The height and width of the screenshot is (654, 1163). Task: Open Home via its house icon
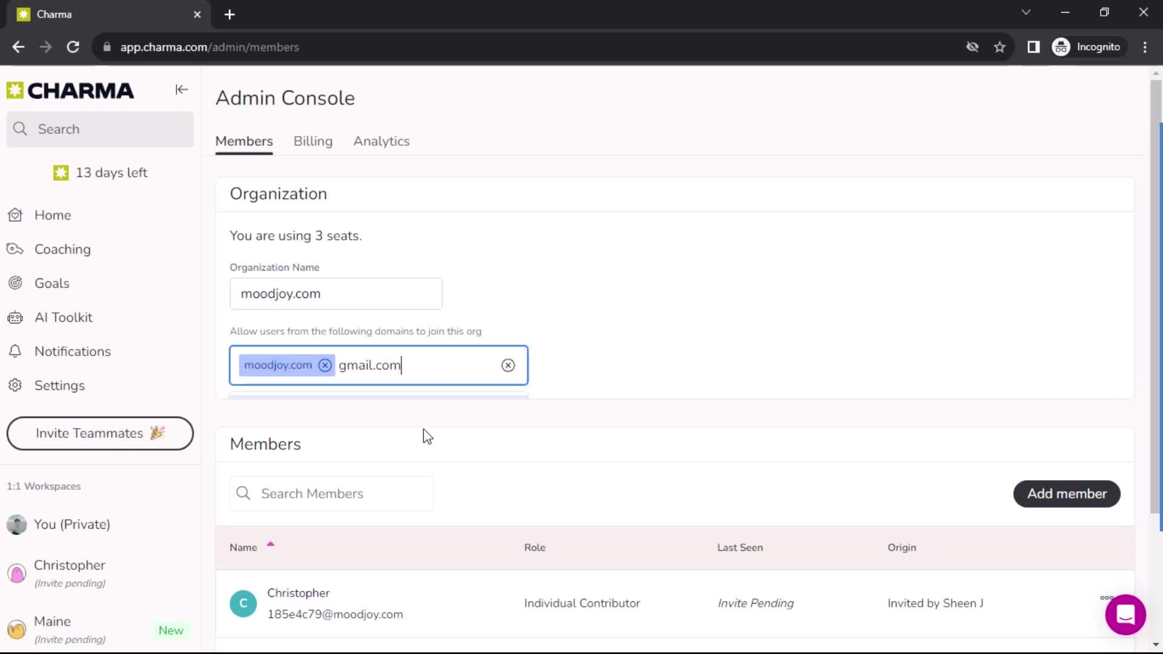[15, 215]
